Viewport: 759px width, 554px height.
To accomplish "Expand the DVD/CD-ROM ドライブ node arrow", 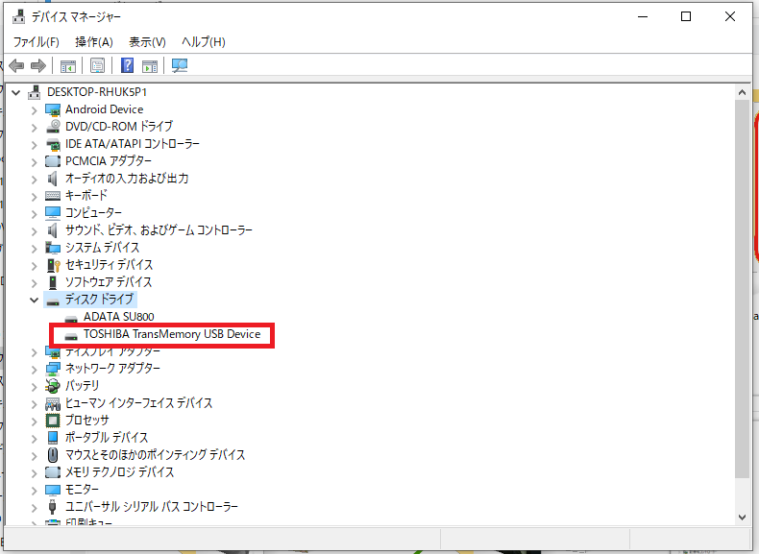I will coord(34,128).
